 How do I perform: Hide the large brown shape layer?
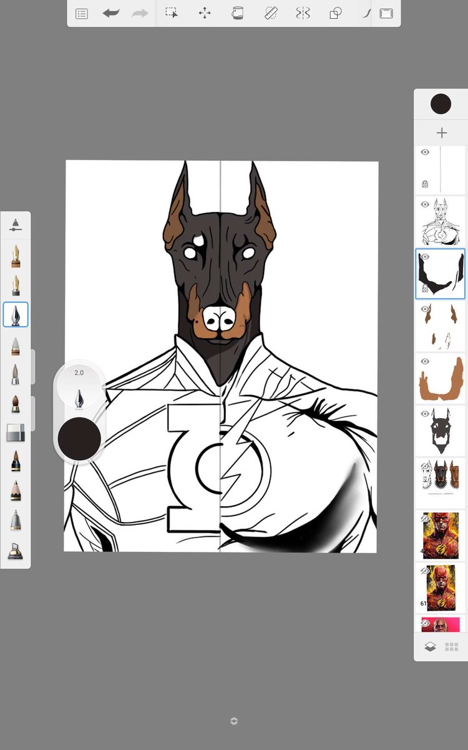pos(425,361)
